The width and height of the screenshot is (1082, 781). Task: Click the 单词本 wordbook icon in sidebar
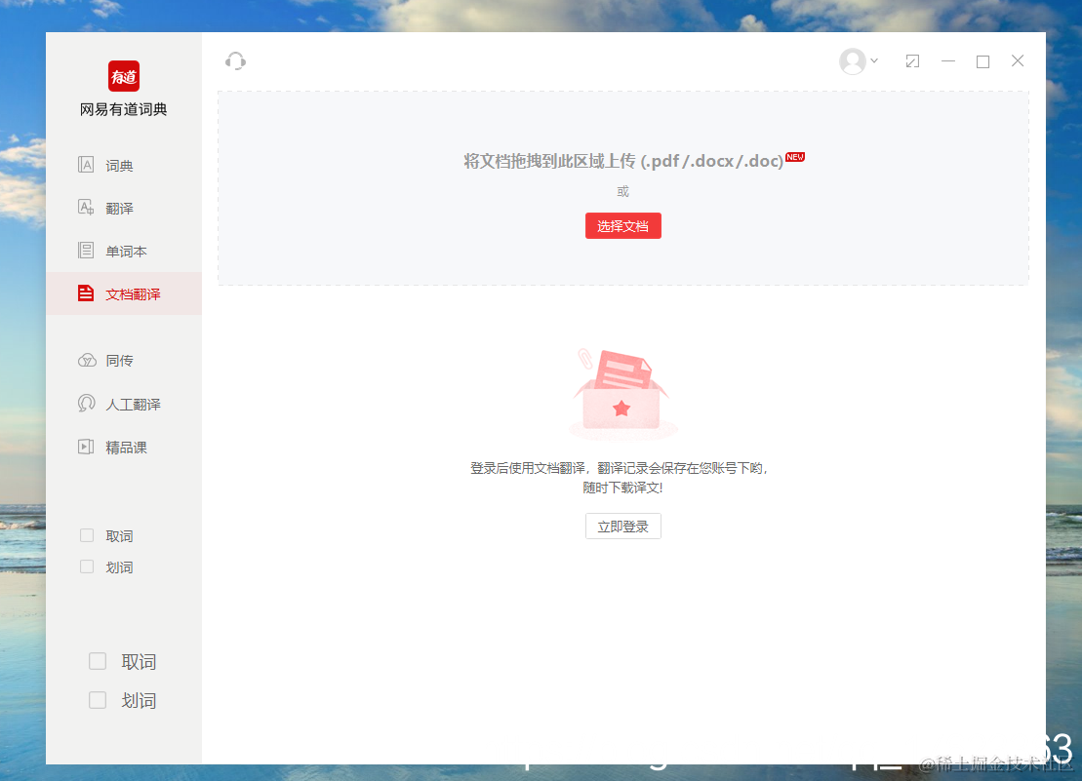[x=86, y=250]
